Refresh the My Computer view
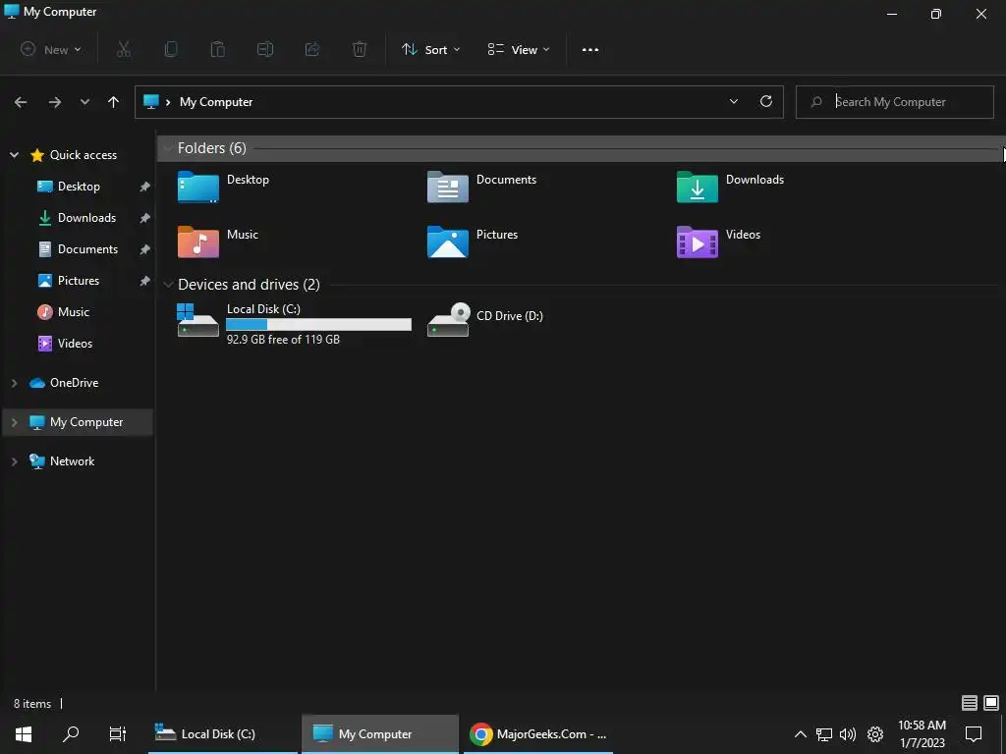Screen dimensions: 1006x754 (x=766, y=101)
